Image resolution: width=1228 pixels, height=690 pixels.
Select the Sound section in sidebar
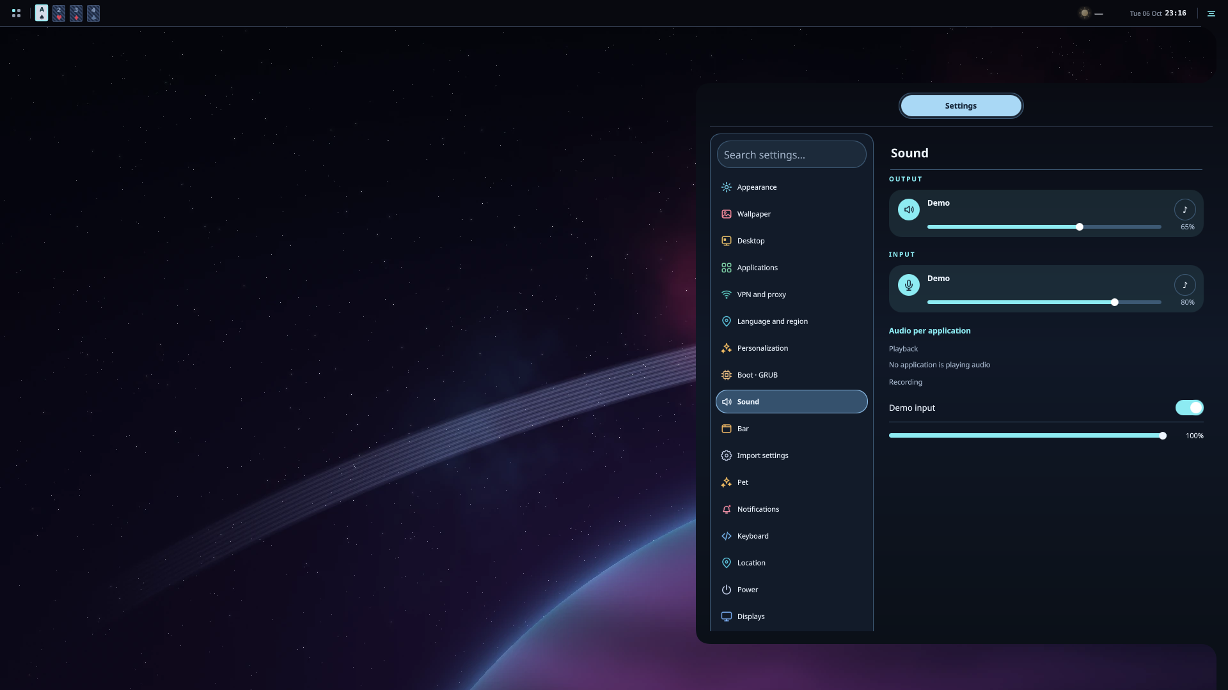coord(791,402)
